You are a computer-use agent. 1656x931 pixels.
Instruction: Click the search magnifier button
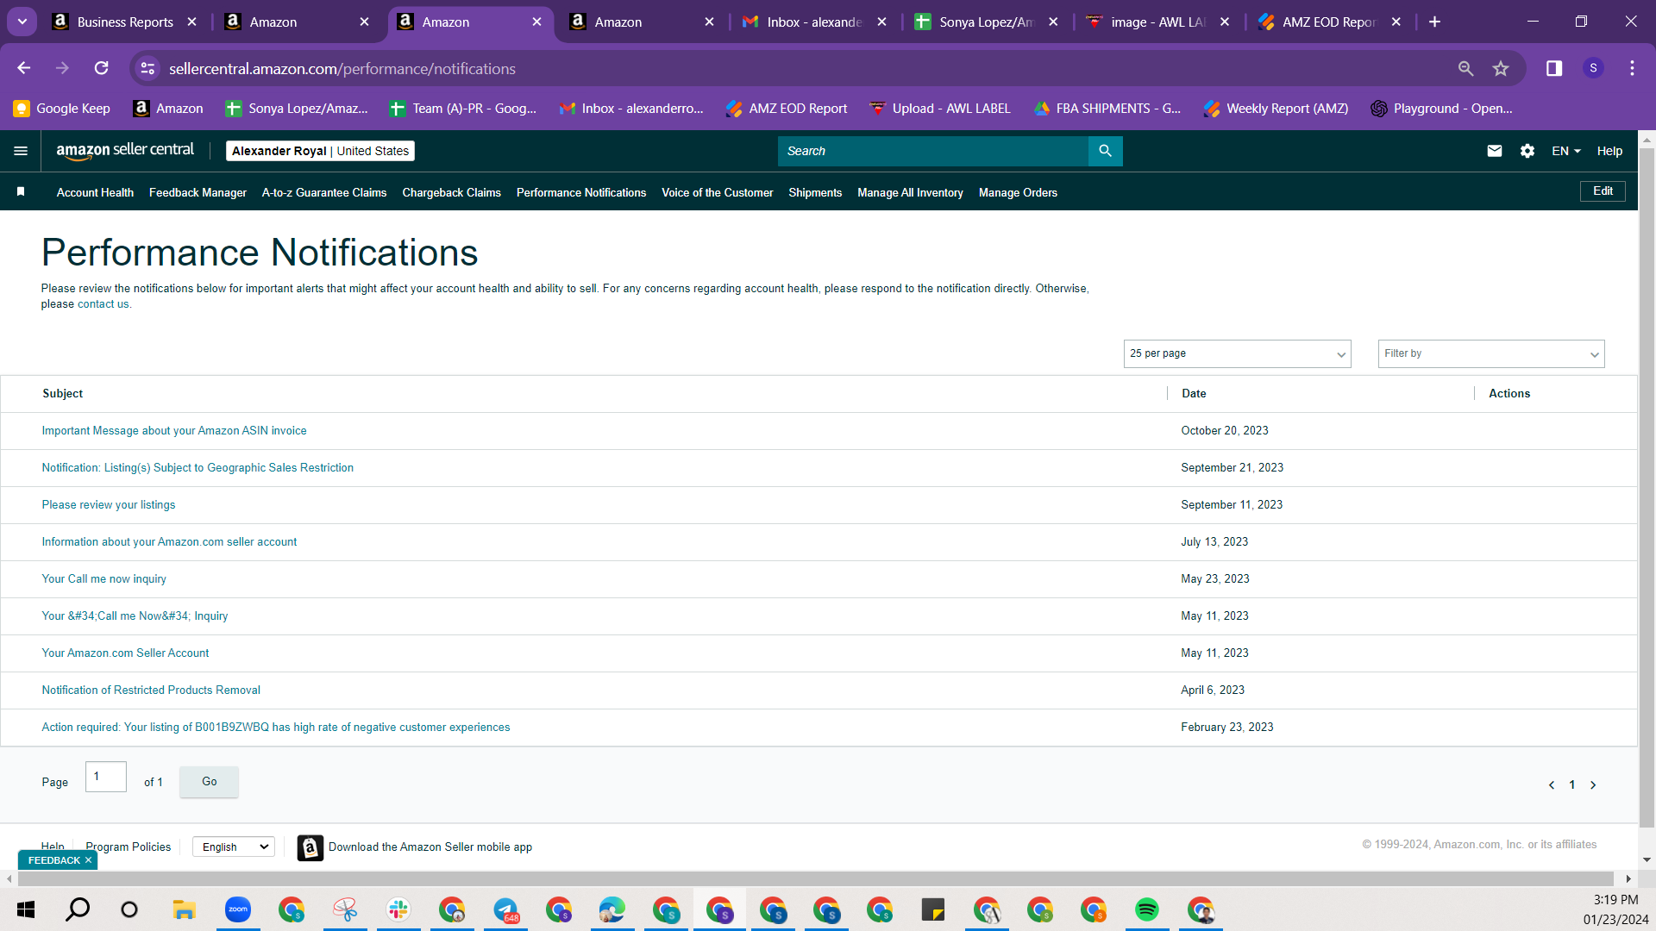(x=1105, y=151)
